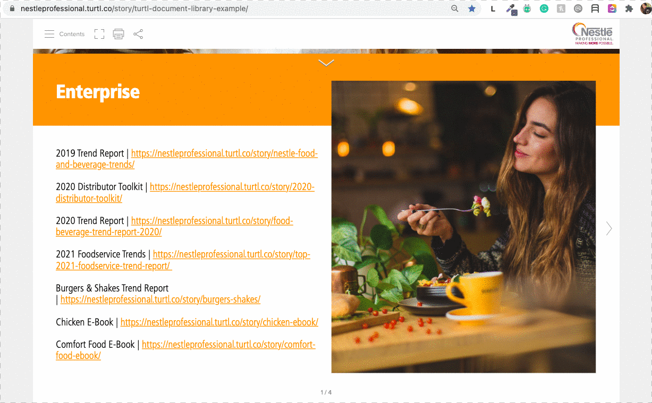Open the Honey extension icon
Screen dimensions: 652x403
(561, 8)
